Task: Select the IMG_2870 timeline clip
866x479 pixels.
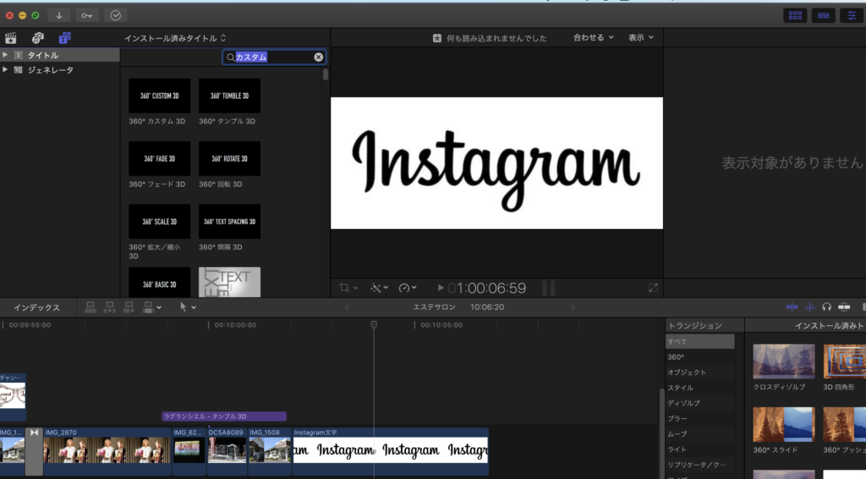Action: pos(107,450)
